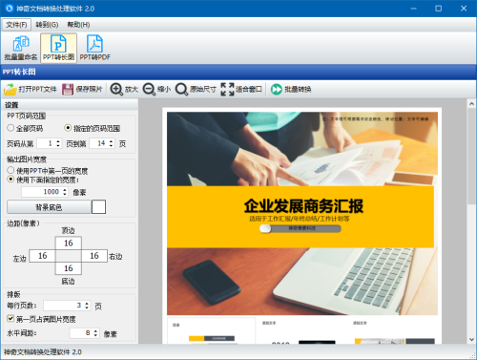The image size is (477, 360).
Task: Click the 目录 slide thumbnail in preview
Action: 211,330
